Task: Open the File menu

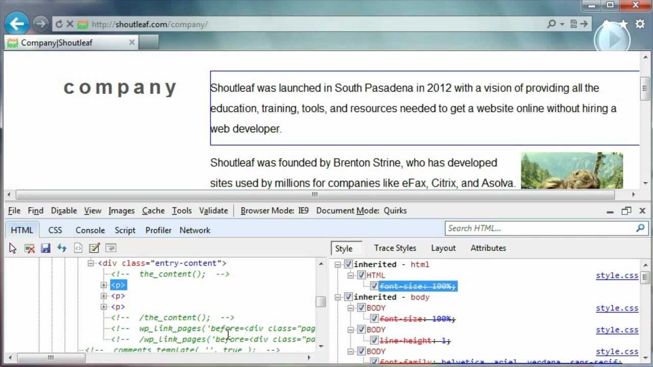Action: [14, 211]
